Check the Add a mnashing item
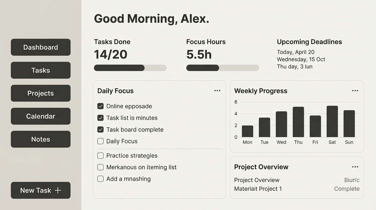 pyautogui.click(x=100, y=179)
